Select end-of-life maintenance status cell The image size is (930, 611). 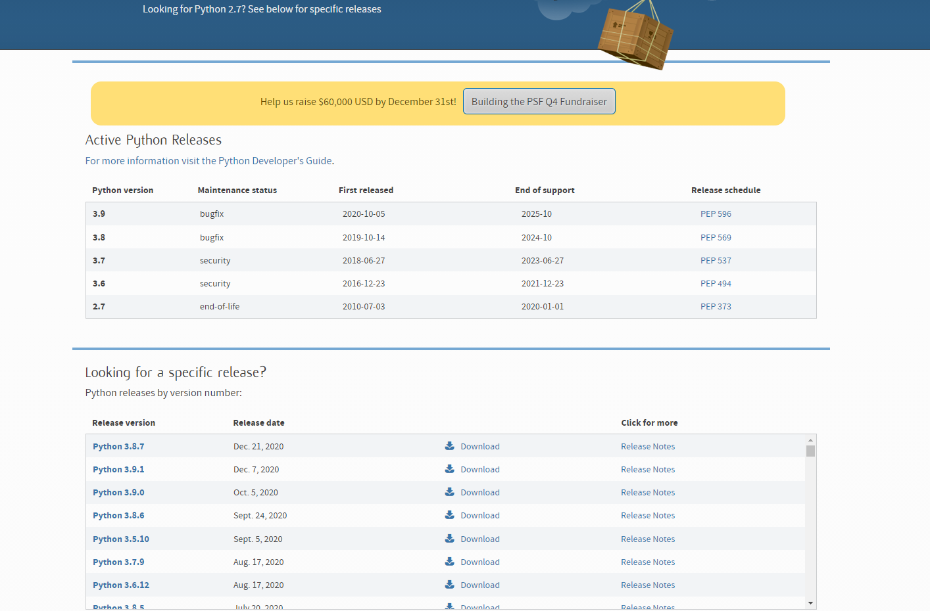tap(220, 307)
